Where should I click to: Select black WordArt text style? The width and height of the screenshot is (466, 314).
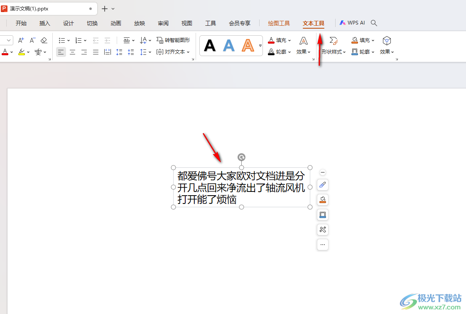coord(210,46)
